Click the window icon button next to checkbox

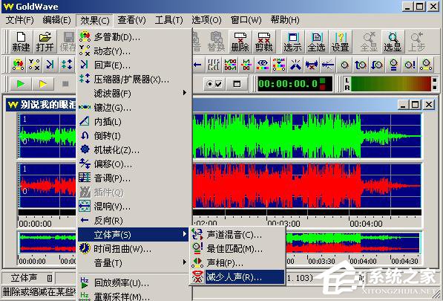tap(237, 84)
